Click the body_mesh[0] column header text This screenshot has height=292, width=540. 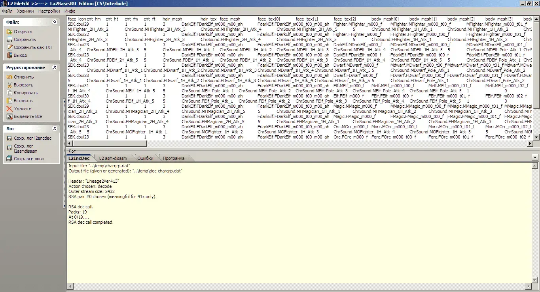point(385,19)
